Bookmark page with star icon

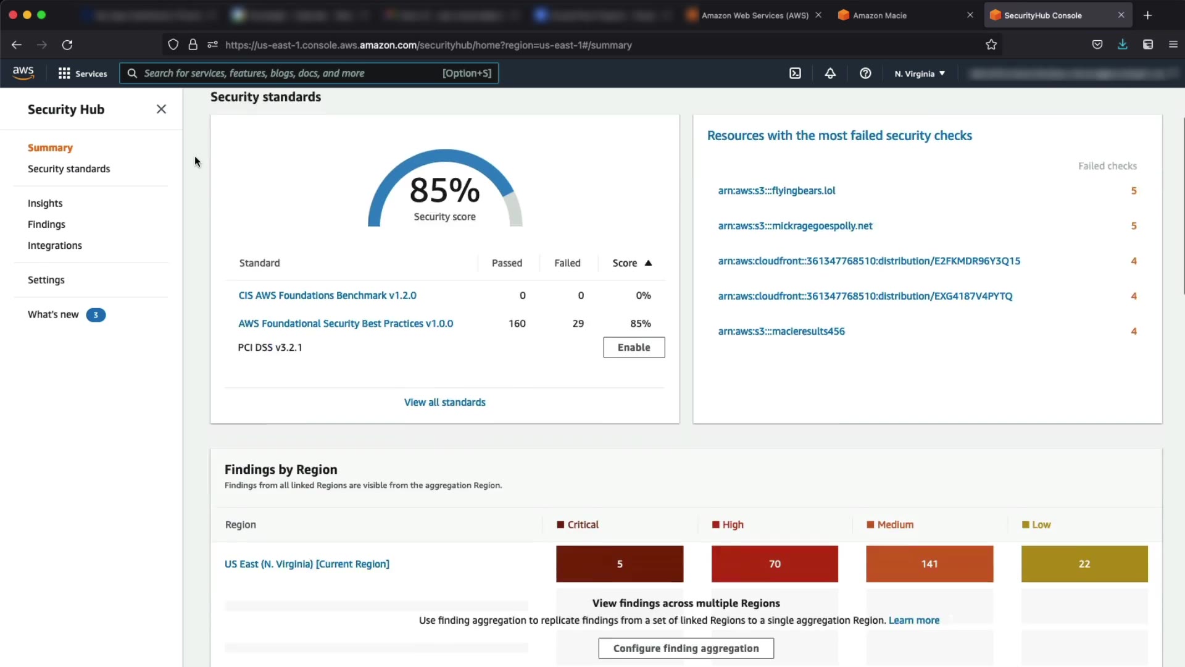tap(991, 44)
